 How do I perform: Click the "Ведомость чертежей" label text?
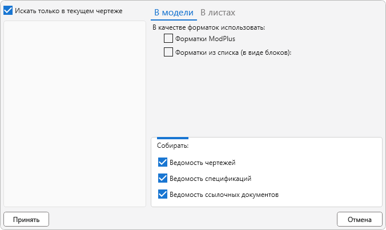[x=203, y=163]
